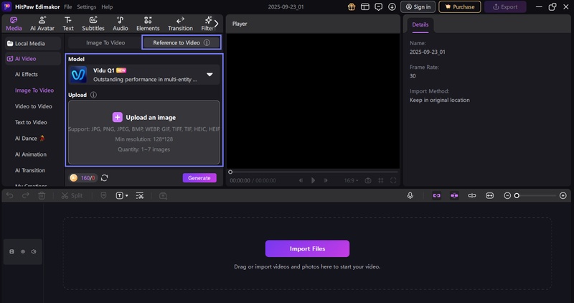Switch to Image To Video tab

(105, 42)
